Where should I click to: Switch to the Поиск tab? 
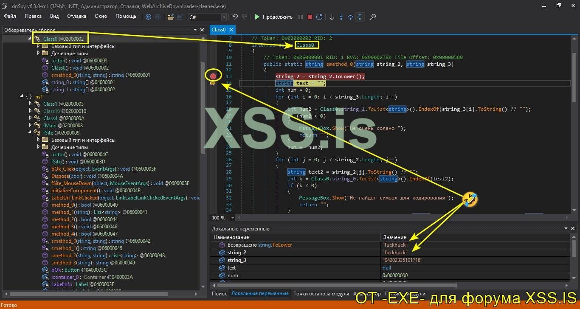click(x=220, y=293)
